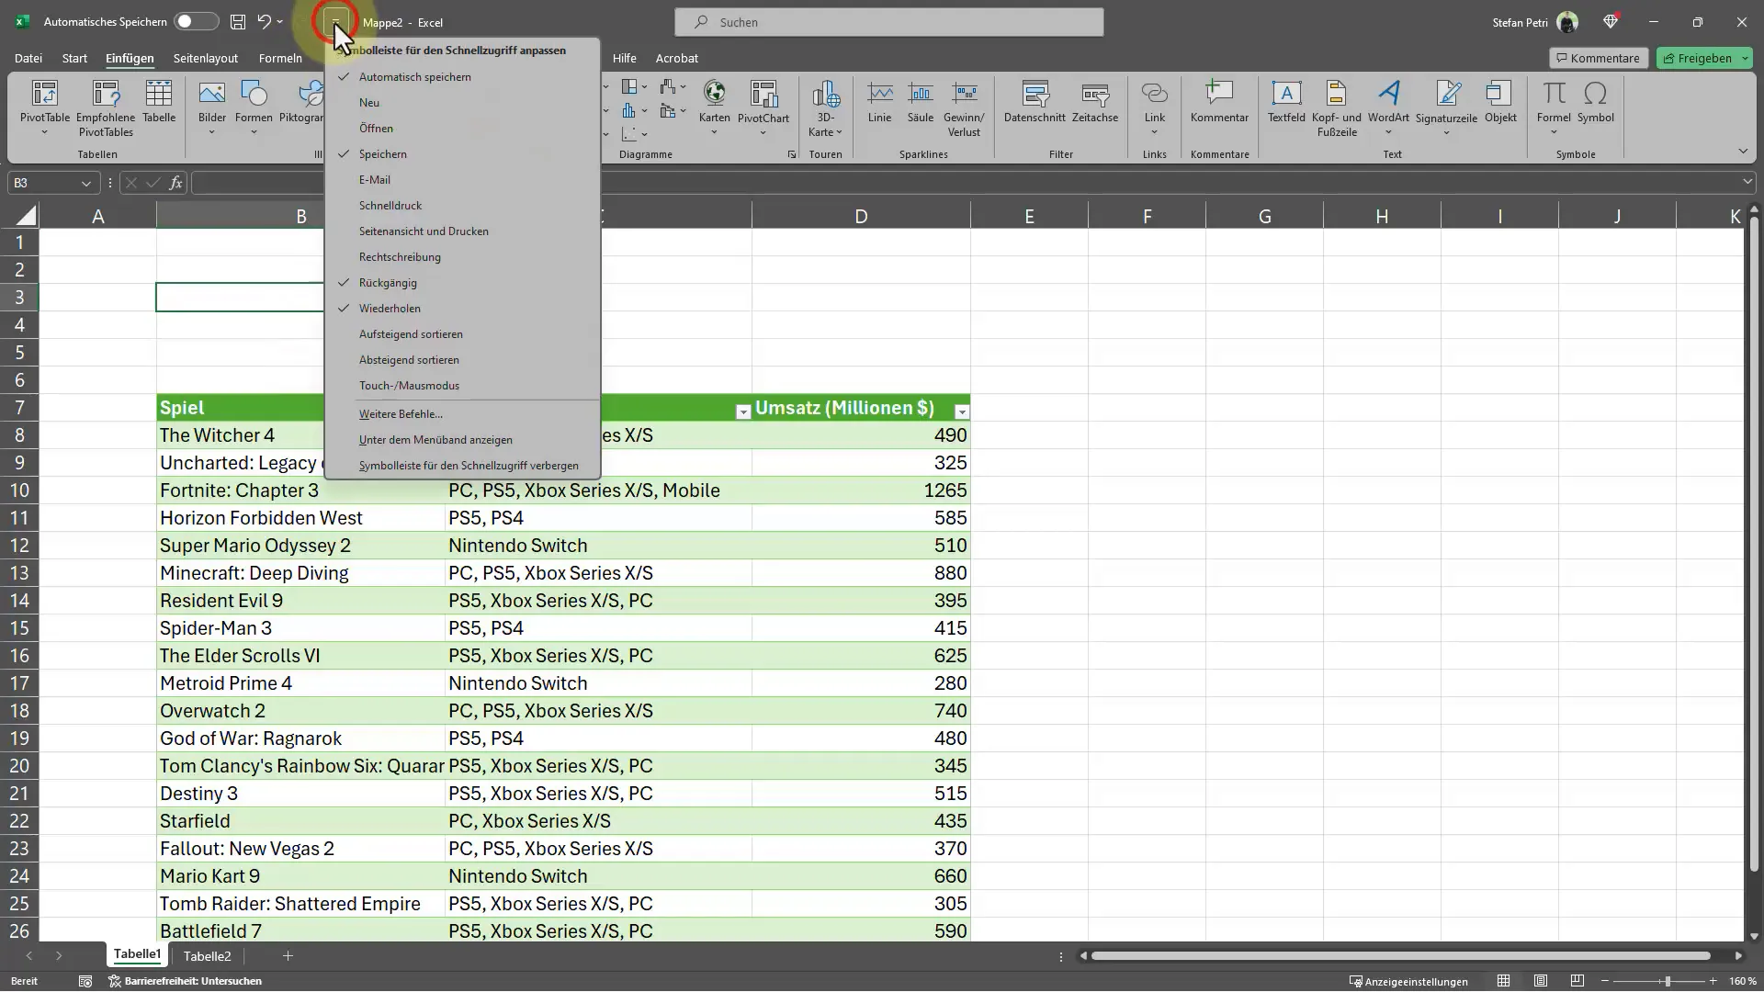1764x992 pixels.
Task: Select Symbolleiste für den Schnellzugriff verbergen
Action: point(462,466)
